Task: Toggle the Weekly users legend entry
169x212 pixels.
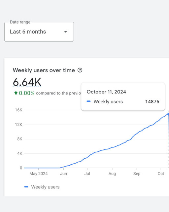Action: click(42, 187)
